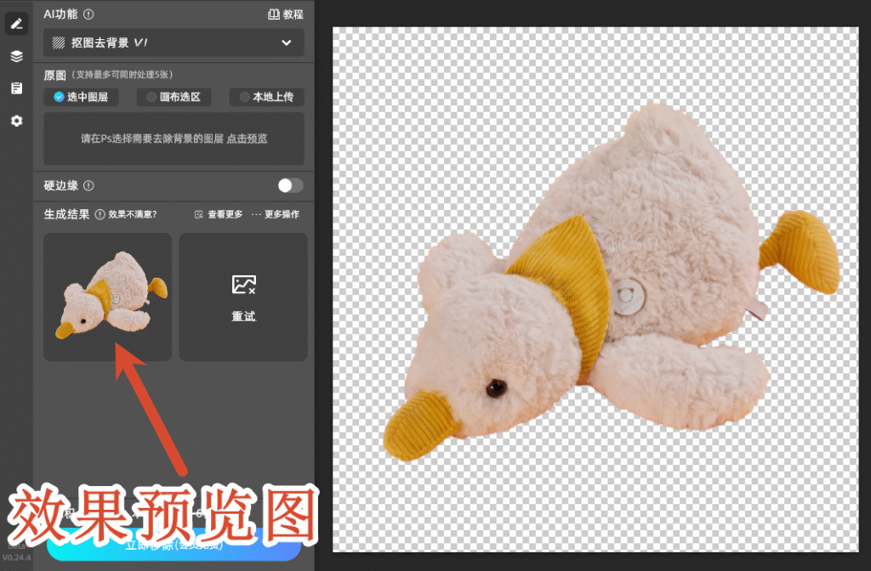Click the info icon beside 生成结果
Screen dimensions: 871x571
(100, 214)
